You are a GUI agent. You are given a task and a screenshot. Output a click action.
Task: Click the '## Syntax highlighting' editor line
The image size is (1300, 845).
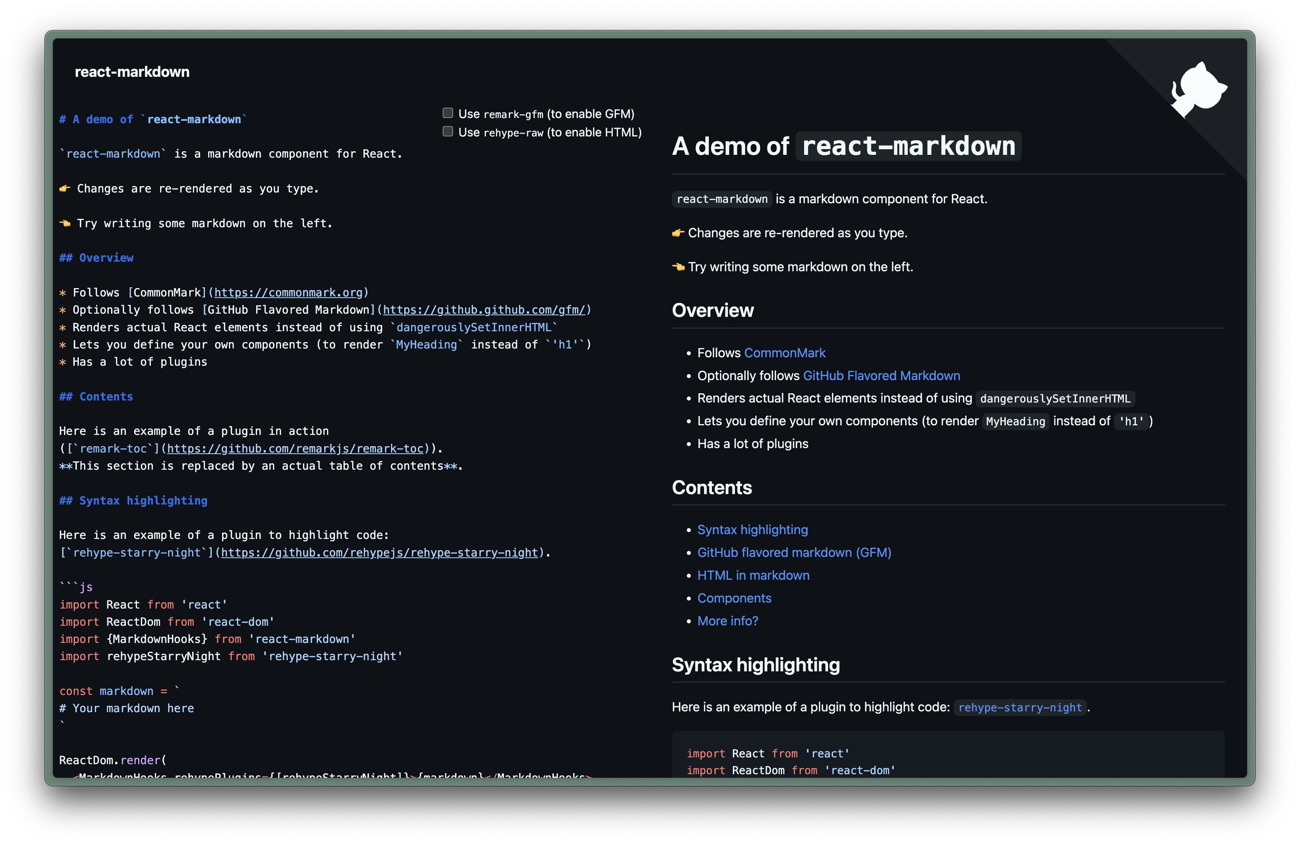(x=133, y=501)
